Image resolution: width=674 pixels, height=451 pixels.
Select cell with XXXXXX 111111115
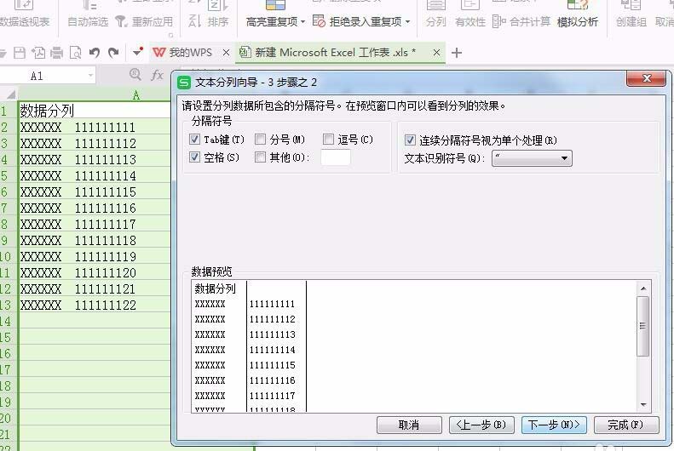pos(94,191)
